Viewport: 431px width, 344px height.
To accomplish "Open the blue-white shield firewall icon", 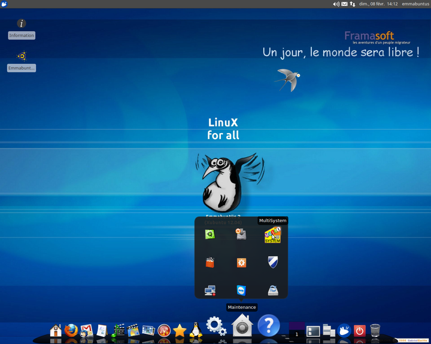I will pyautogui.click(x=273, y=262).
